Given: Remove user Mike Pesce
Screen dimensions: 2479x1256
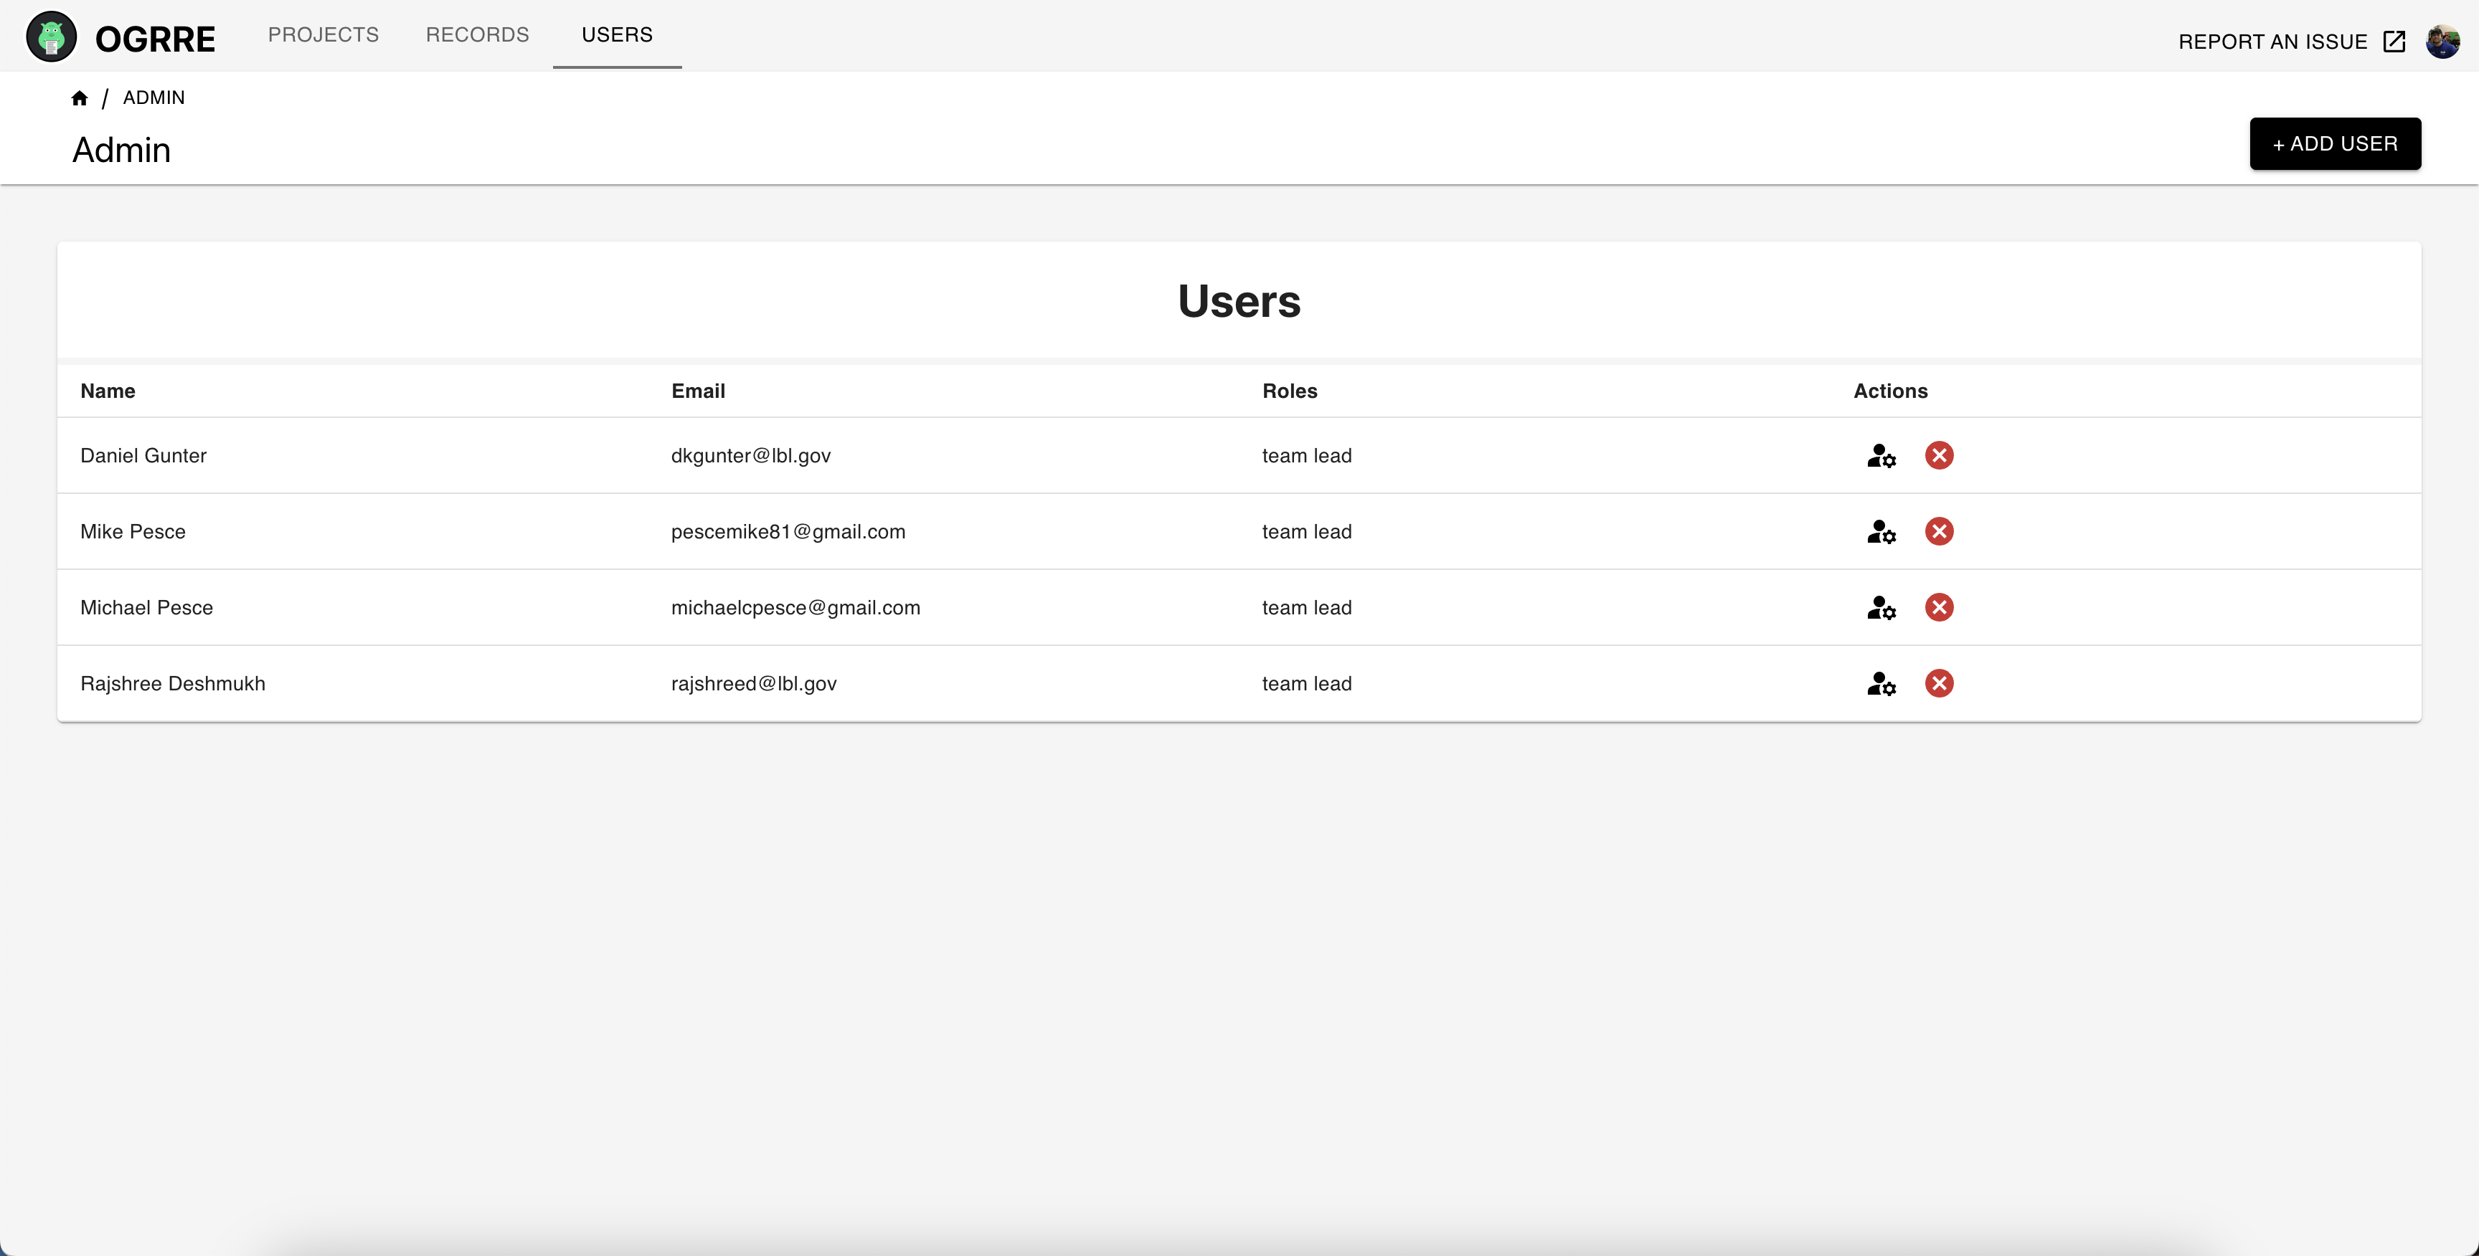Looking at the screenshot, I should [x=1939, y=532].
